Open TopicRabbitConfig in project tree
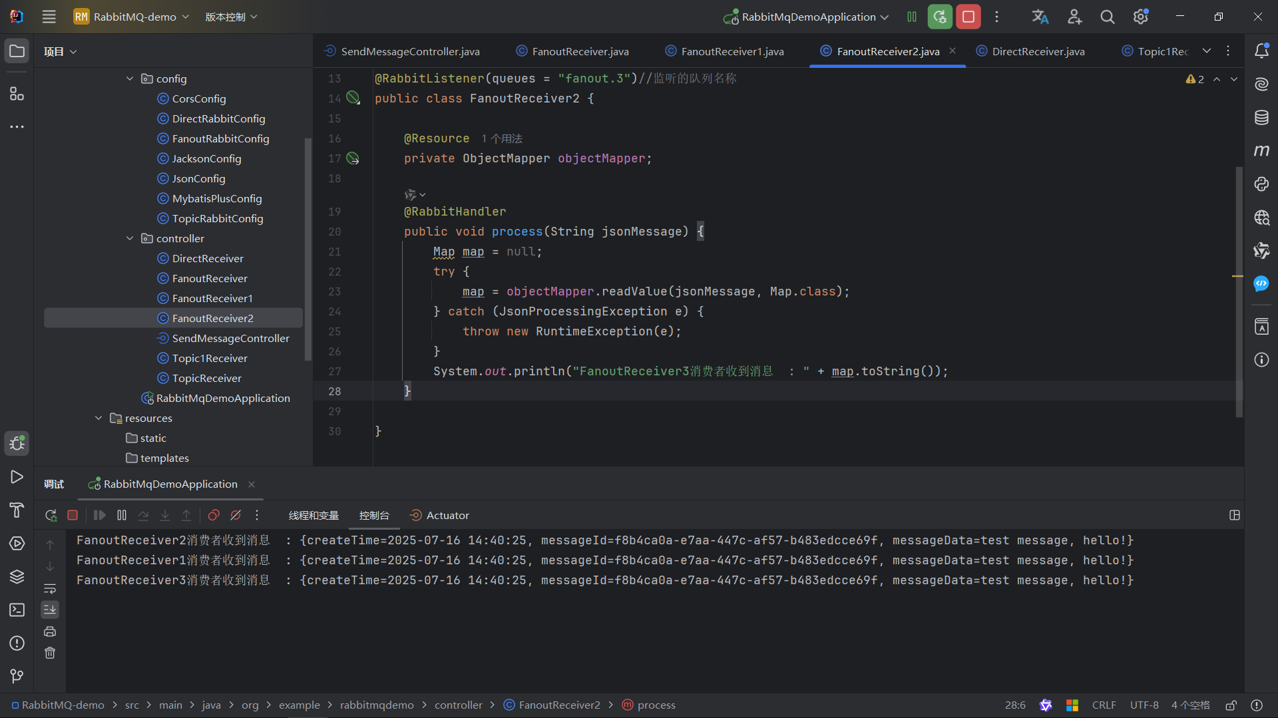 pyautogui.click(x=218, y=218)
